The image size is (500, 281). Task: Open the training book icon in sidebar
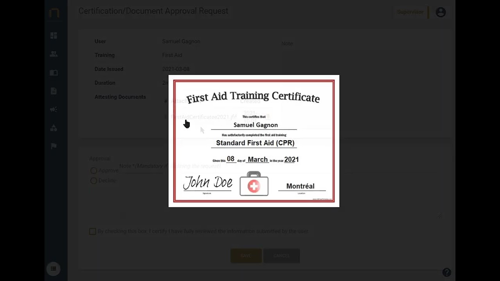pos(54,73)
